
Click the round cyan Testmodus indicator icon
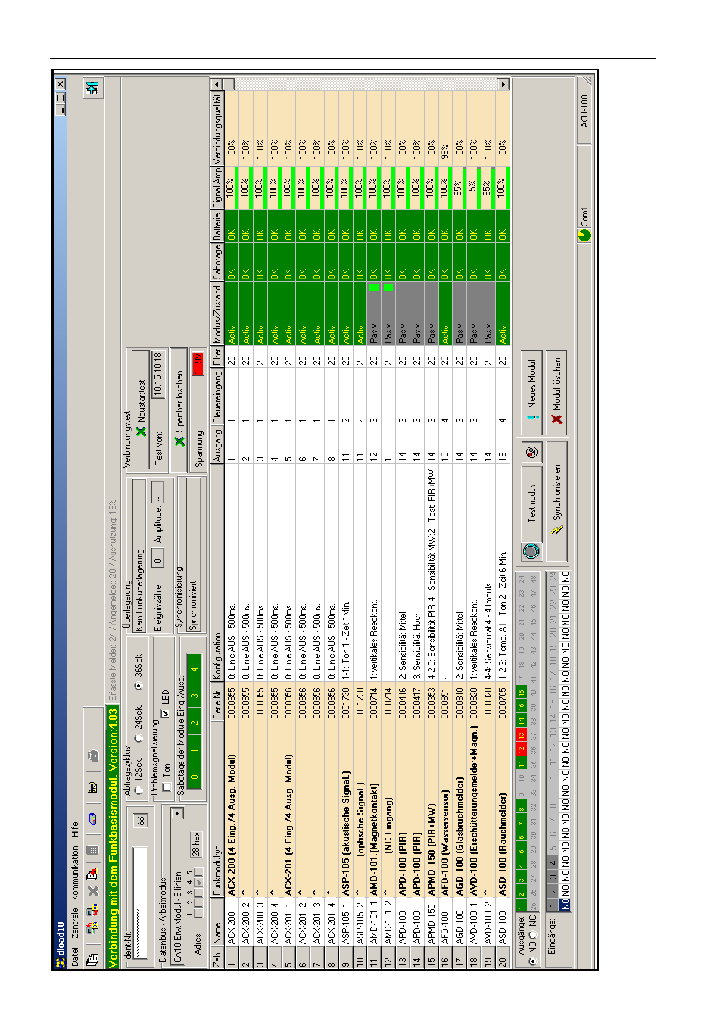coord(531,550)
